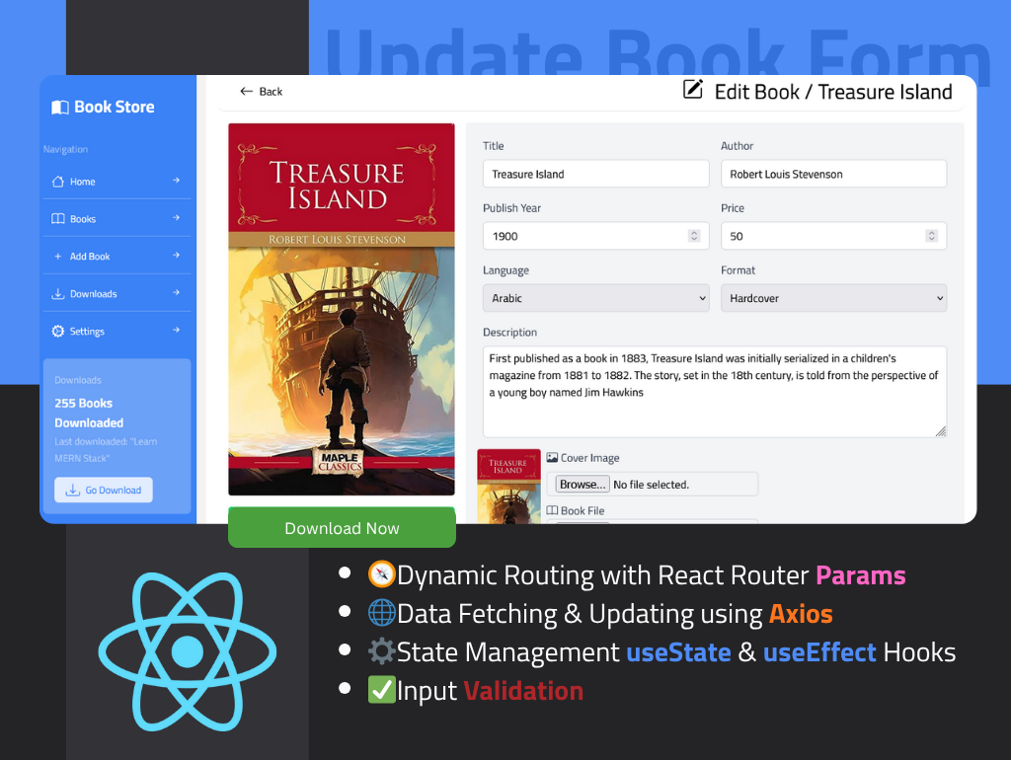Click the Publish Year spinner arrows

(x=694, y=236)
